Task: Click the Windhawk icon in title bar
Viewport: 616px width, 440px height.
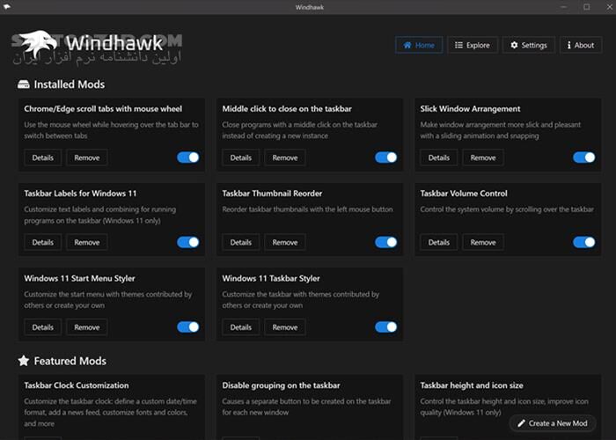Action: [x=7, y=7]
